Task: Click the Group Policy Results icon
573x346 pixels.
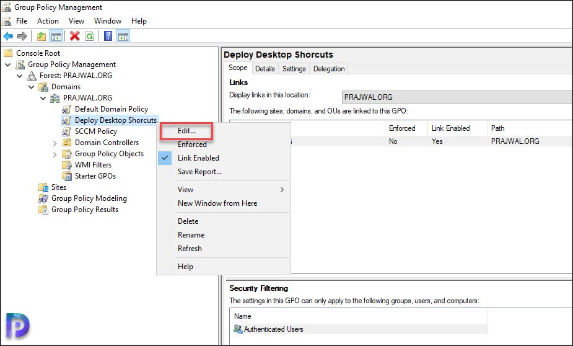Action: [x=43, y=210]
